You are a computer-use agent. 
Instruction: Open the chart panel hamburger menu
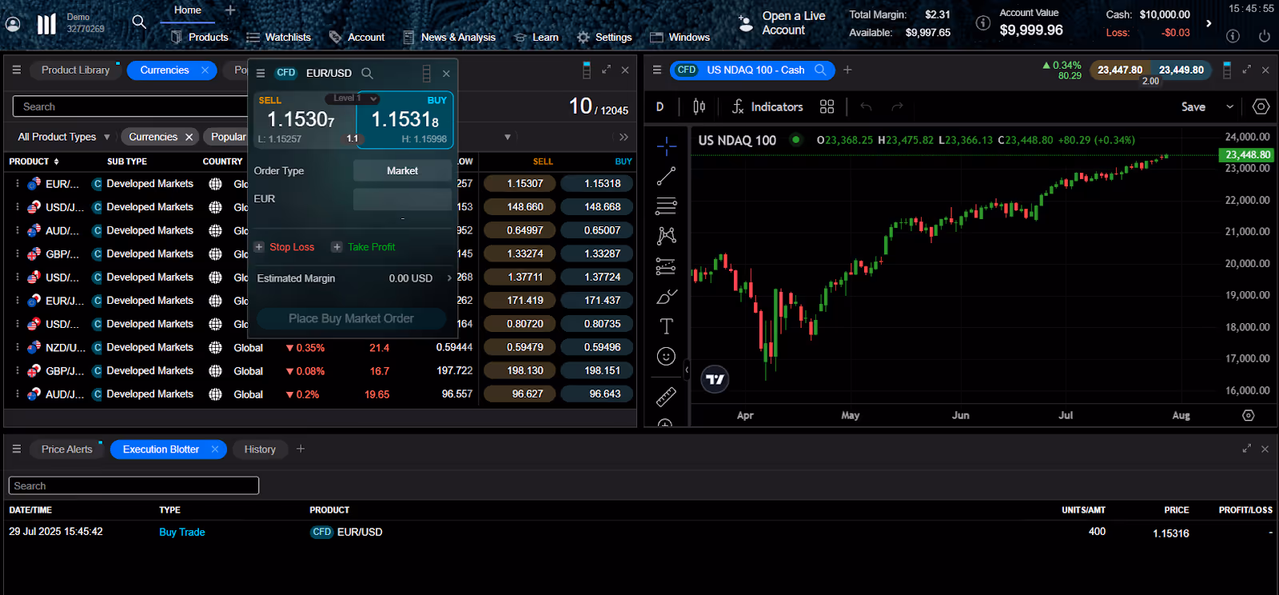[x=657, y=70]
